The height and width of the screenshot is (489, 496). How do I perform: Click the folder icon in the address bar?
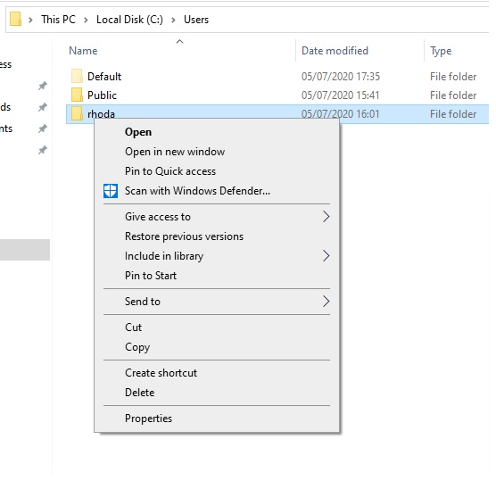click(15, 19)
